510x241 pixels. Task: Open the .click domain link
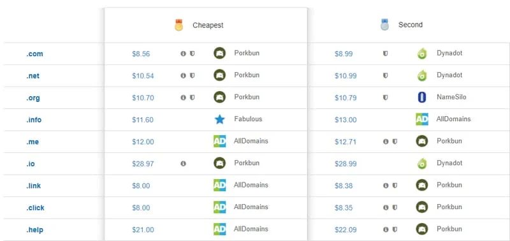click(x=35, y=208)
